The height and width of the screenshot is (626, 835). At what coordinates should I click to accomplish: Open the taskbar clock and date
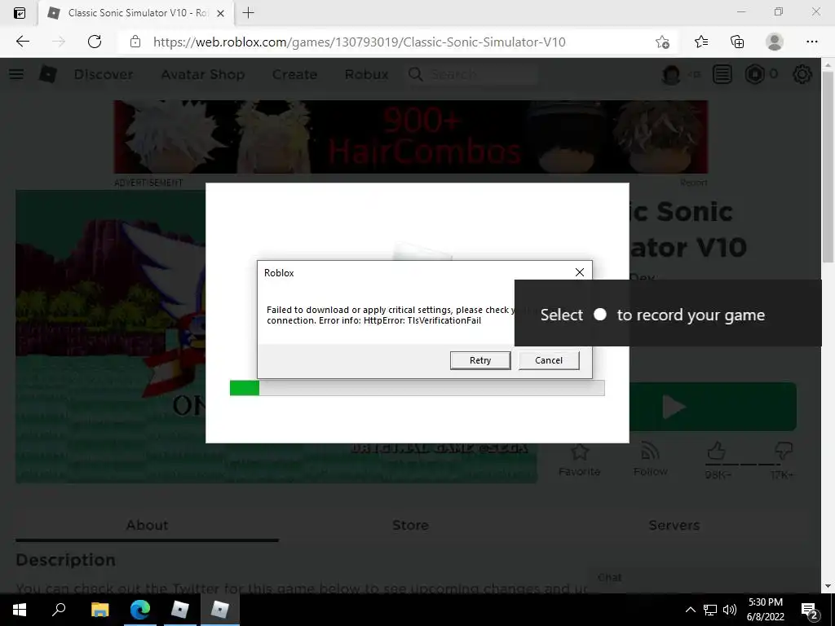tap(765, 610)
